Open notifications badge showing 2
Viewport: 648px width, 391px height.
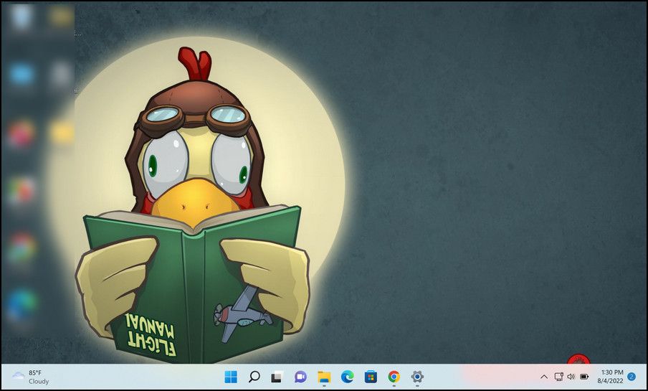[x=632, y=377]
